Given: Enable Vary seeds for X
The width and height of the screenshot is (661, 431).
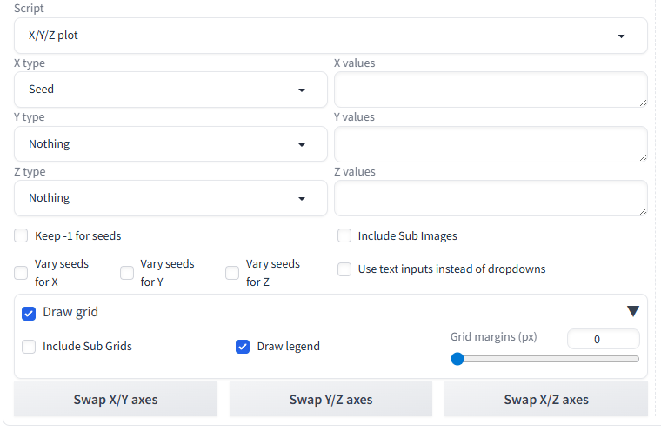Looking at the screenshot, I should [x=21, y=273].
